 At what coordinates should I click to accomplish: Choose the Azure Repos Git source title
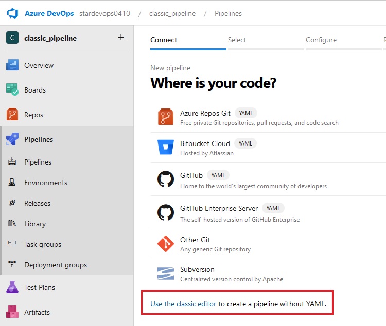pyautogui.click(x=205, y=113)
